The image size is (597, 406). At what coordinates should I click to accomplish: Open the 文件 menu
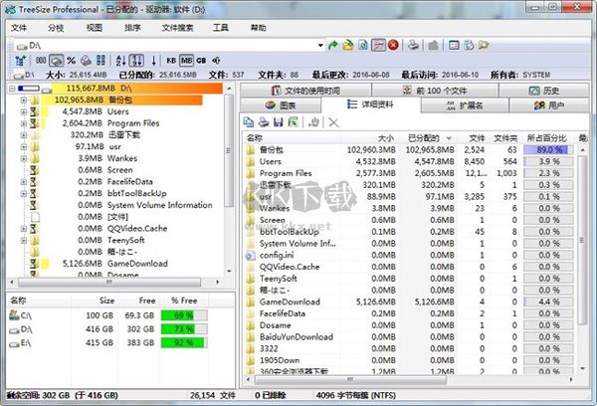pyautogui.click(x=19, y=28)
